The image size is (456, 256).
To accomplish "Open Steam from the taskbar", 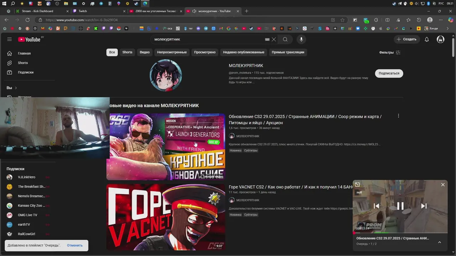I will (x=136, y=4).
